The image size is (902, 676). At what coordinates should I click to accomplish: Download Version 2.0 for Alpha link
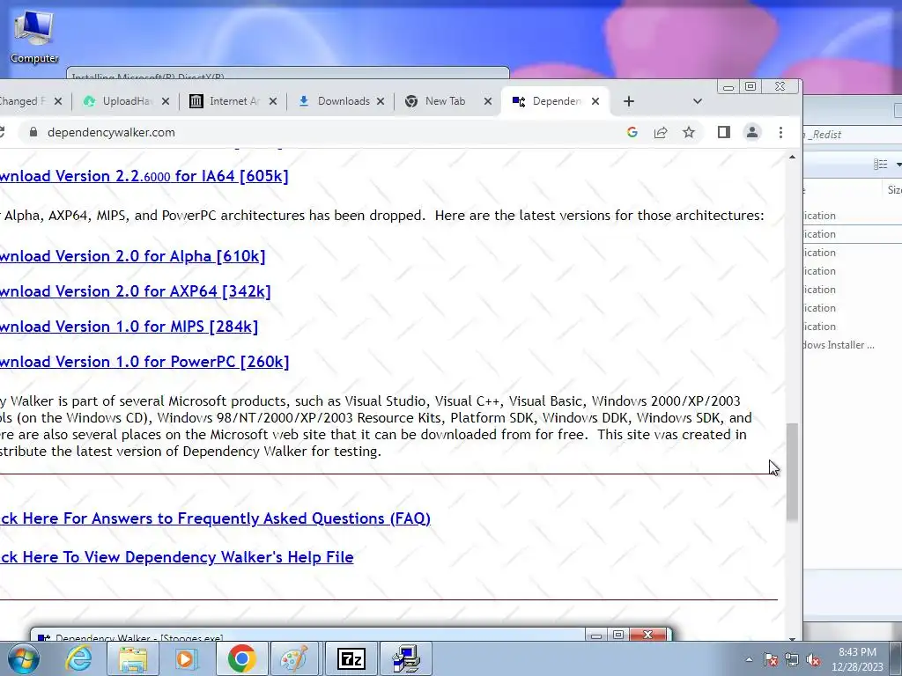(132, 256)
